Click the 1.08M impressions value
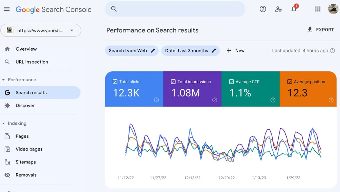This screenshot has width=340, height=192. 185,93
